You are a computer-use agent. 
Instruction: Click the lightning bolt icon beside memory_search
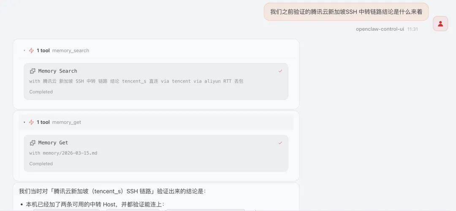31,51
